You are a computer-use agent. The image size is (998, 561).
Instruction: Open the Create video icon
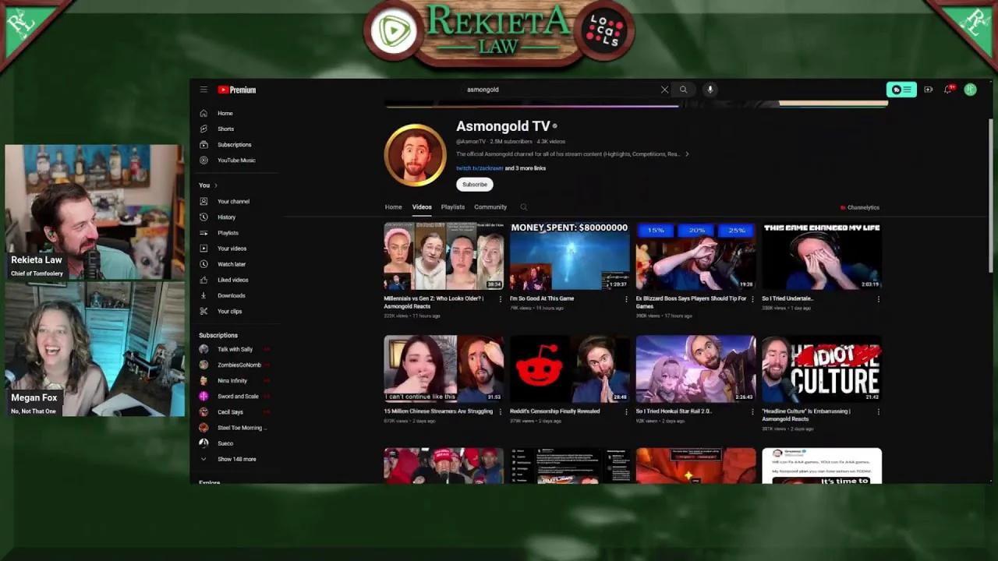click(928, 90)
